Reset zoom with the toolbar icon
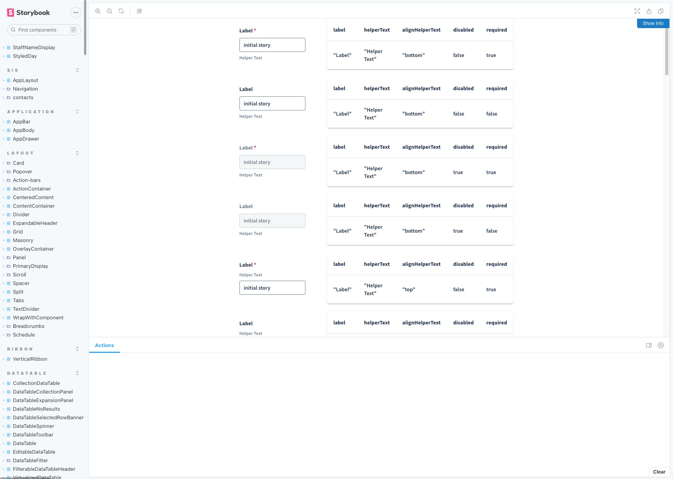The height and width of the screenshot is (479, 673). [x=121, y=11]
